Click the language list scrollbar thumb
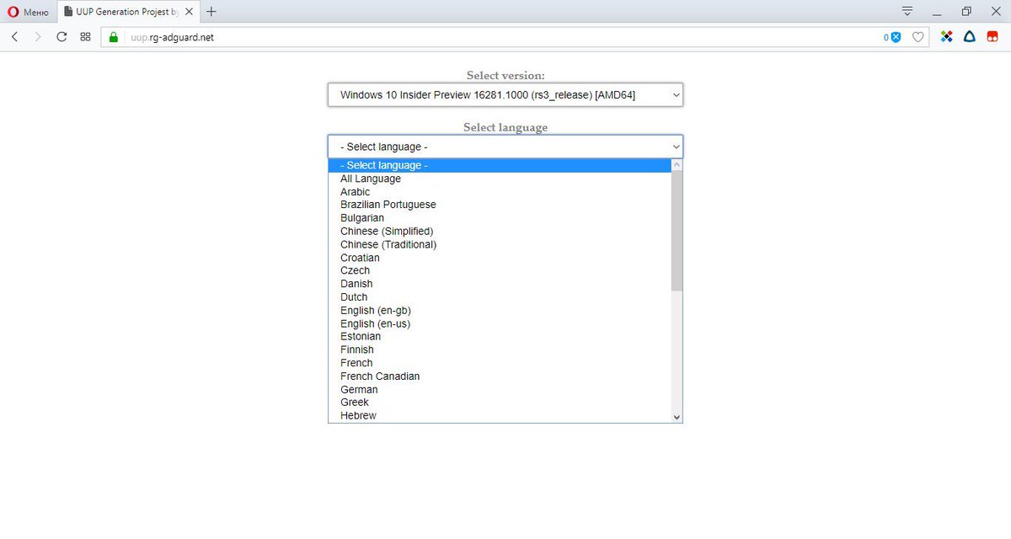Viewport: 1011px width, 539px height. 677,231
